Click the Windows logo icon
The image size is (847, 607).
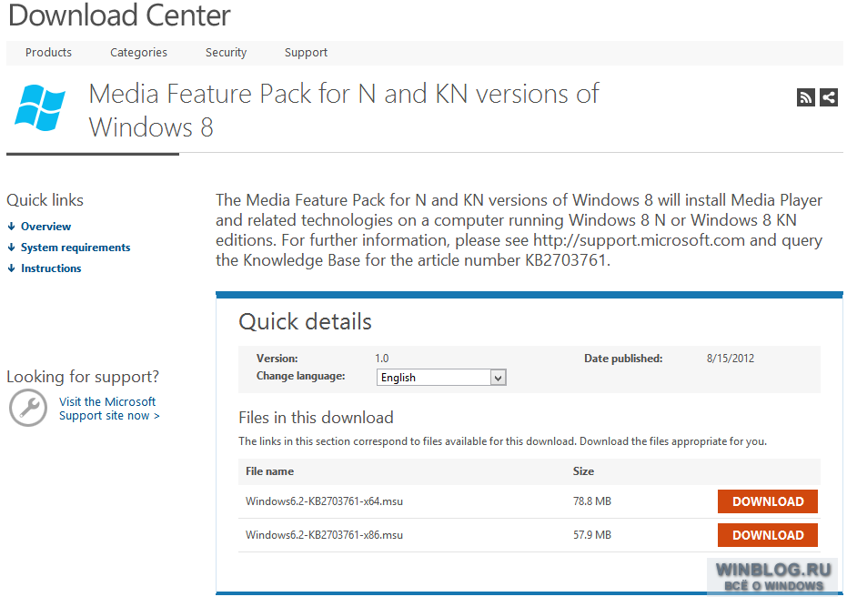point(40,107)
